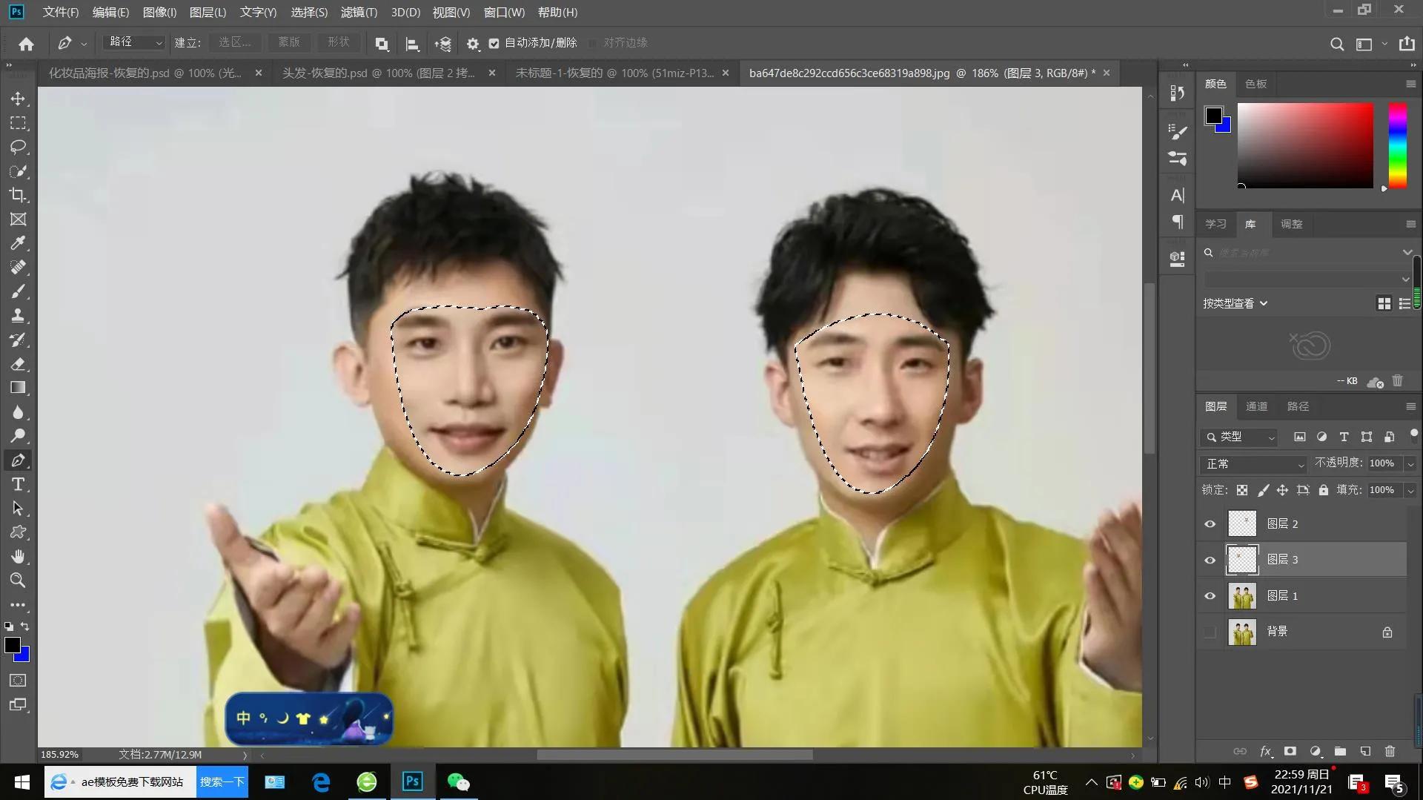Switch to the 通道 tab
The image size is (1423, 800).
[x=1257, y=406]
